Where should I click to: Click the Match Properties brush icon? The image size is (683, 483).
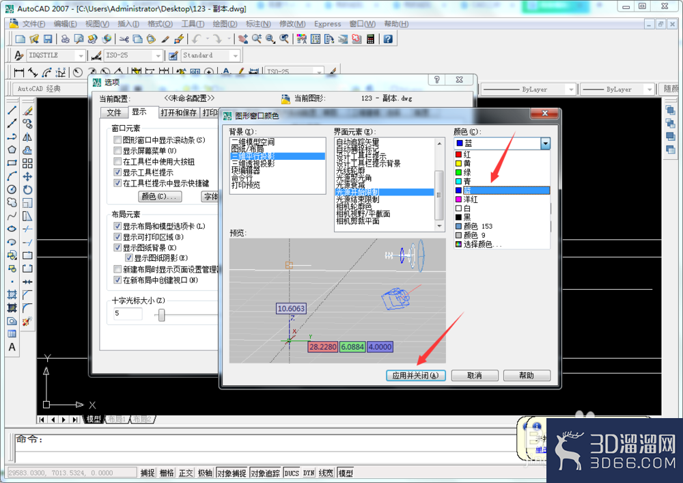pos(165,39)
